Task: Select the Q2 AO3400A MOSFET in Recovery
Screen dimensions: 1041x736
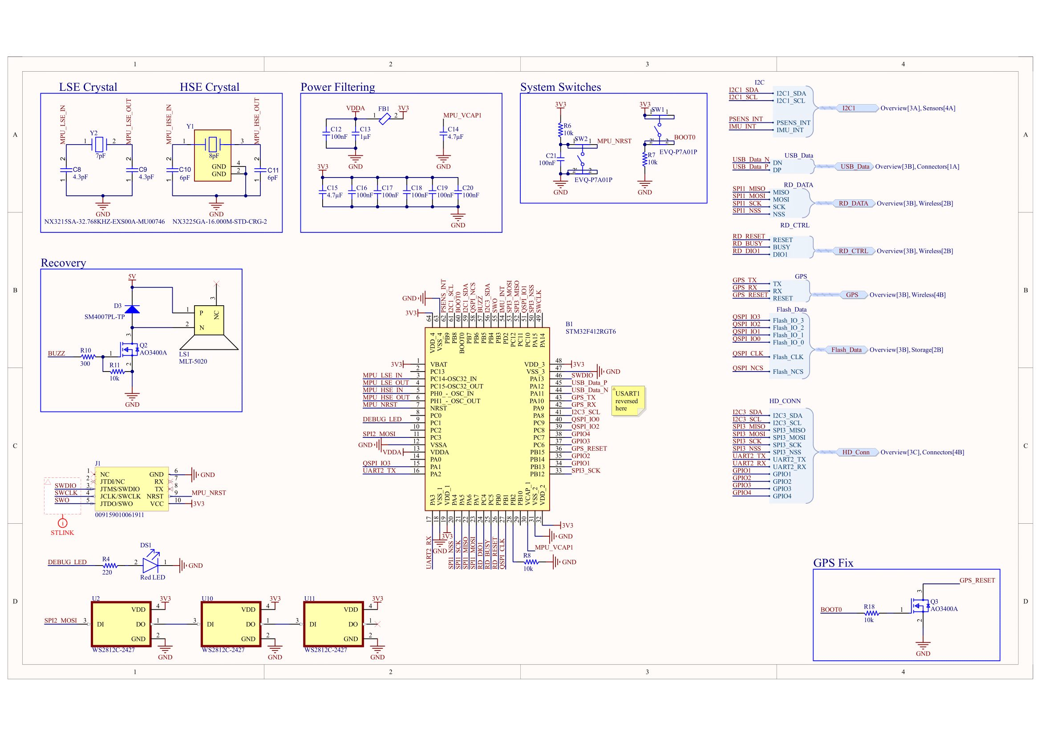Action: pyautogui.click(x=130, y=349)
